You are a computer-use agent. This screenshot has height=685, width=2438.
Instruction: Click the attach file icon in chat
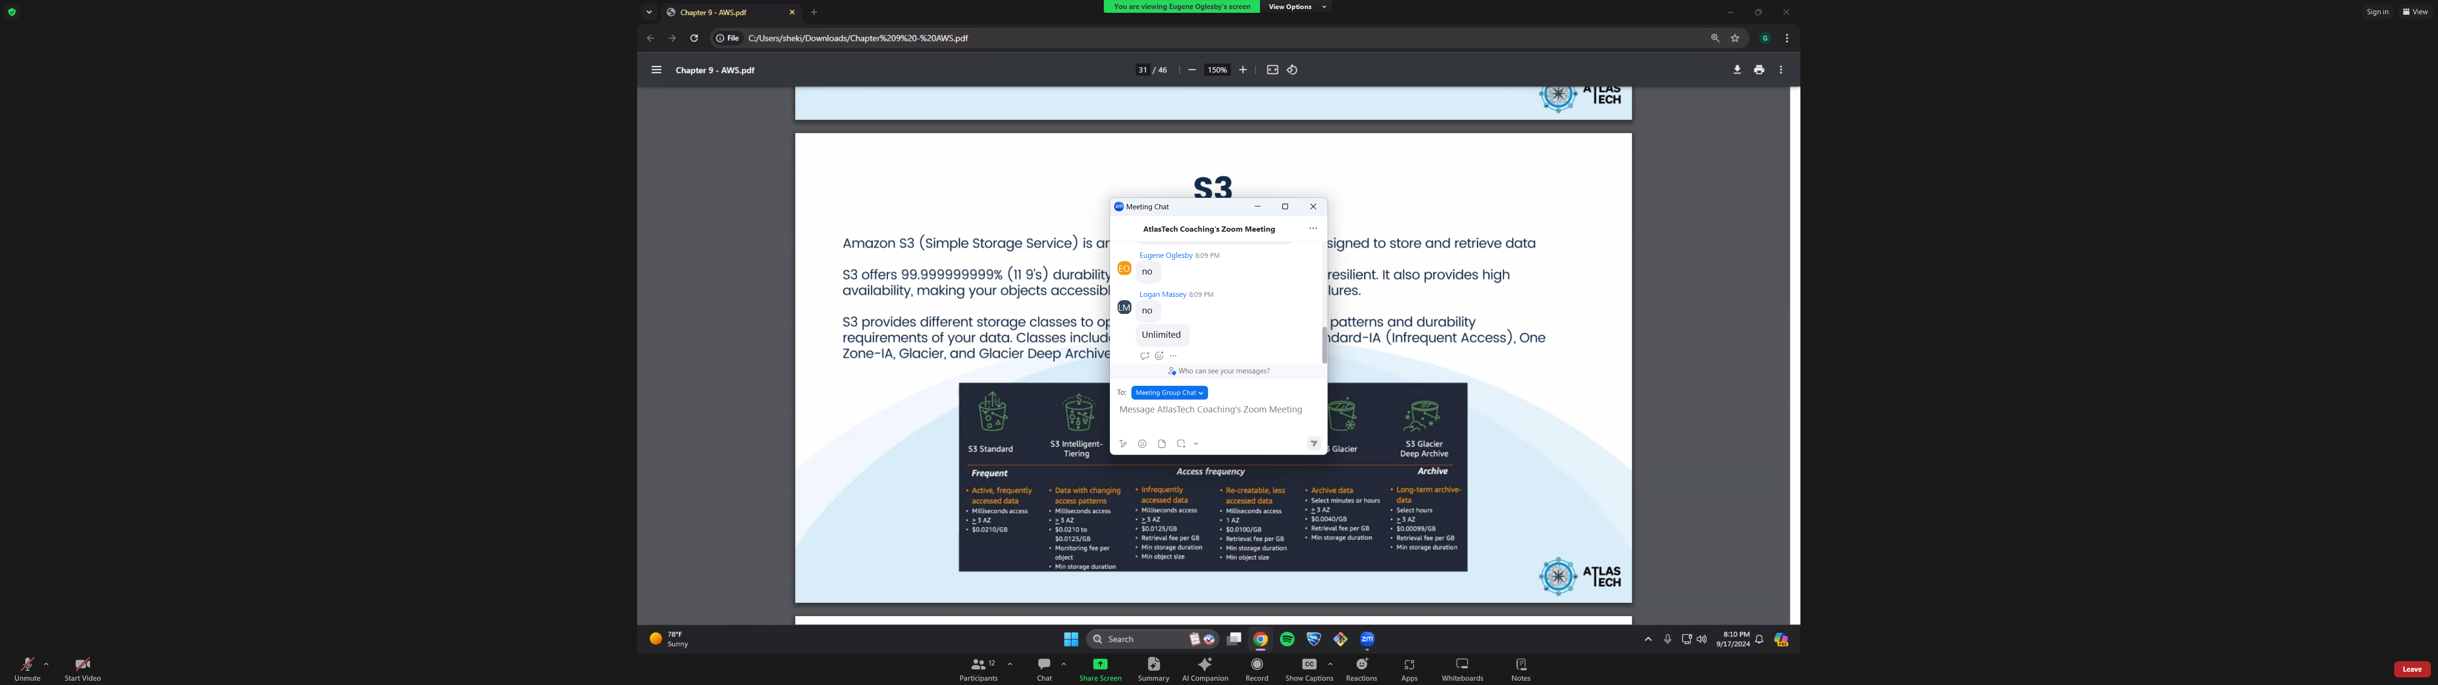(x=1162, y=444)
